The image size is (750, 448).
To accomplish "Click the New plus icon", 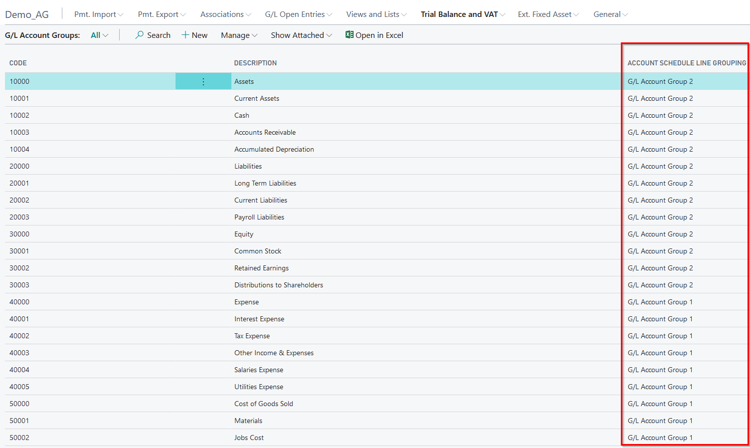I will tap(185, 35).
